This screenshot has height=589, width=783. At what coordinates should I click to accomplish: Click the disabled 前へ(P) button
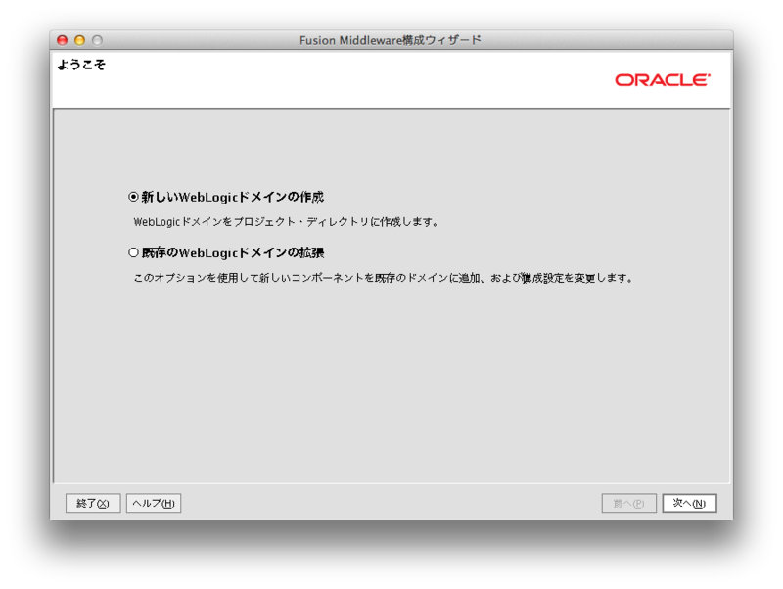pyautogui.click(x=627, y=502)
